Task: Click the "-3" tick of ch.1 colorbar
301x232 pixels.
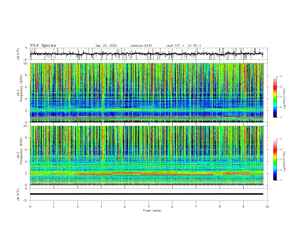Action: tap(280, 76)
